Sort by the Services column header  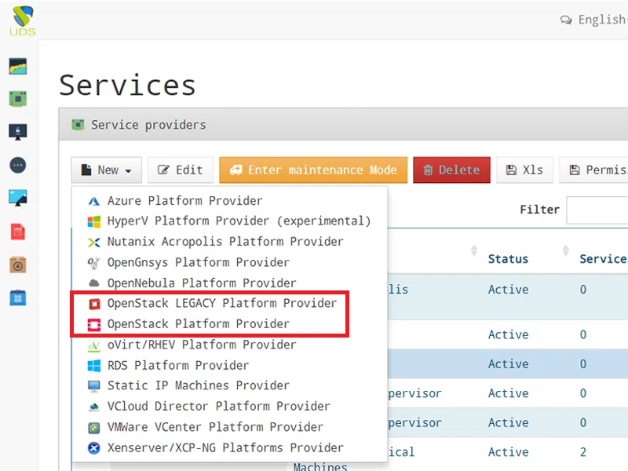coord(604,259)
